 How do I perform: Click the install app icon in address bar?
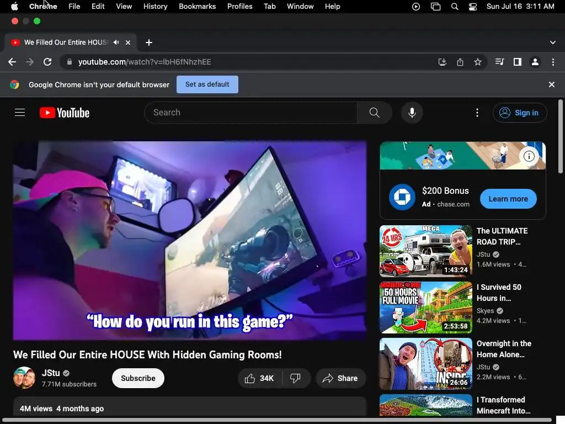click(443, 62)
